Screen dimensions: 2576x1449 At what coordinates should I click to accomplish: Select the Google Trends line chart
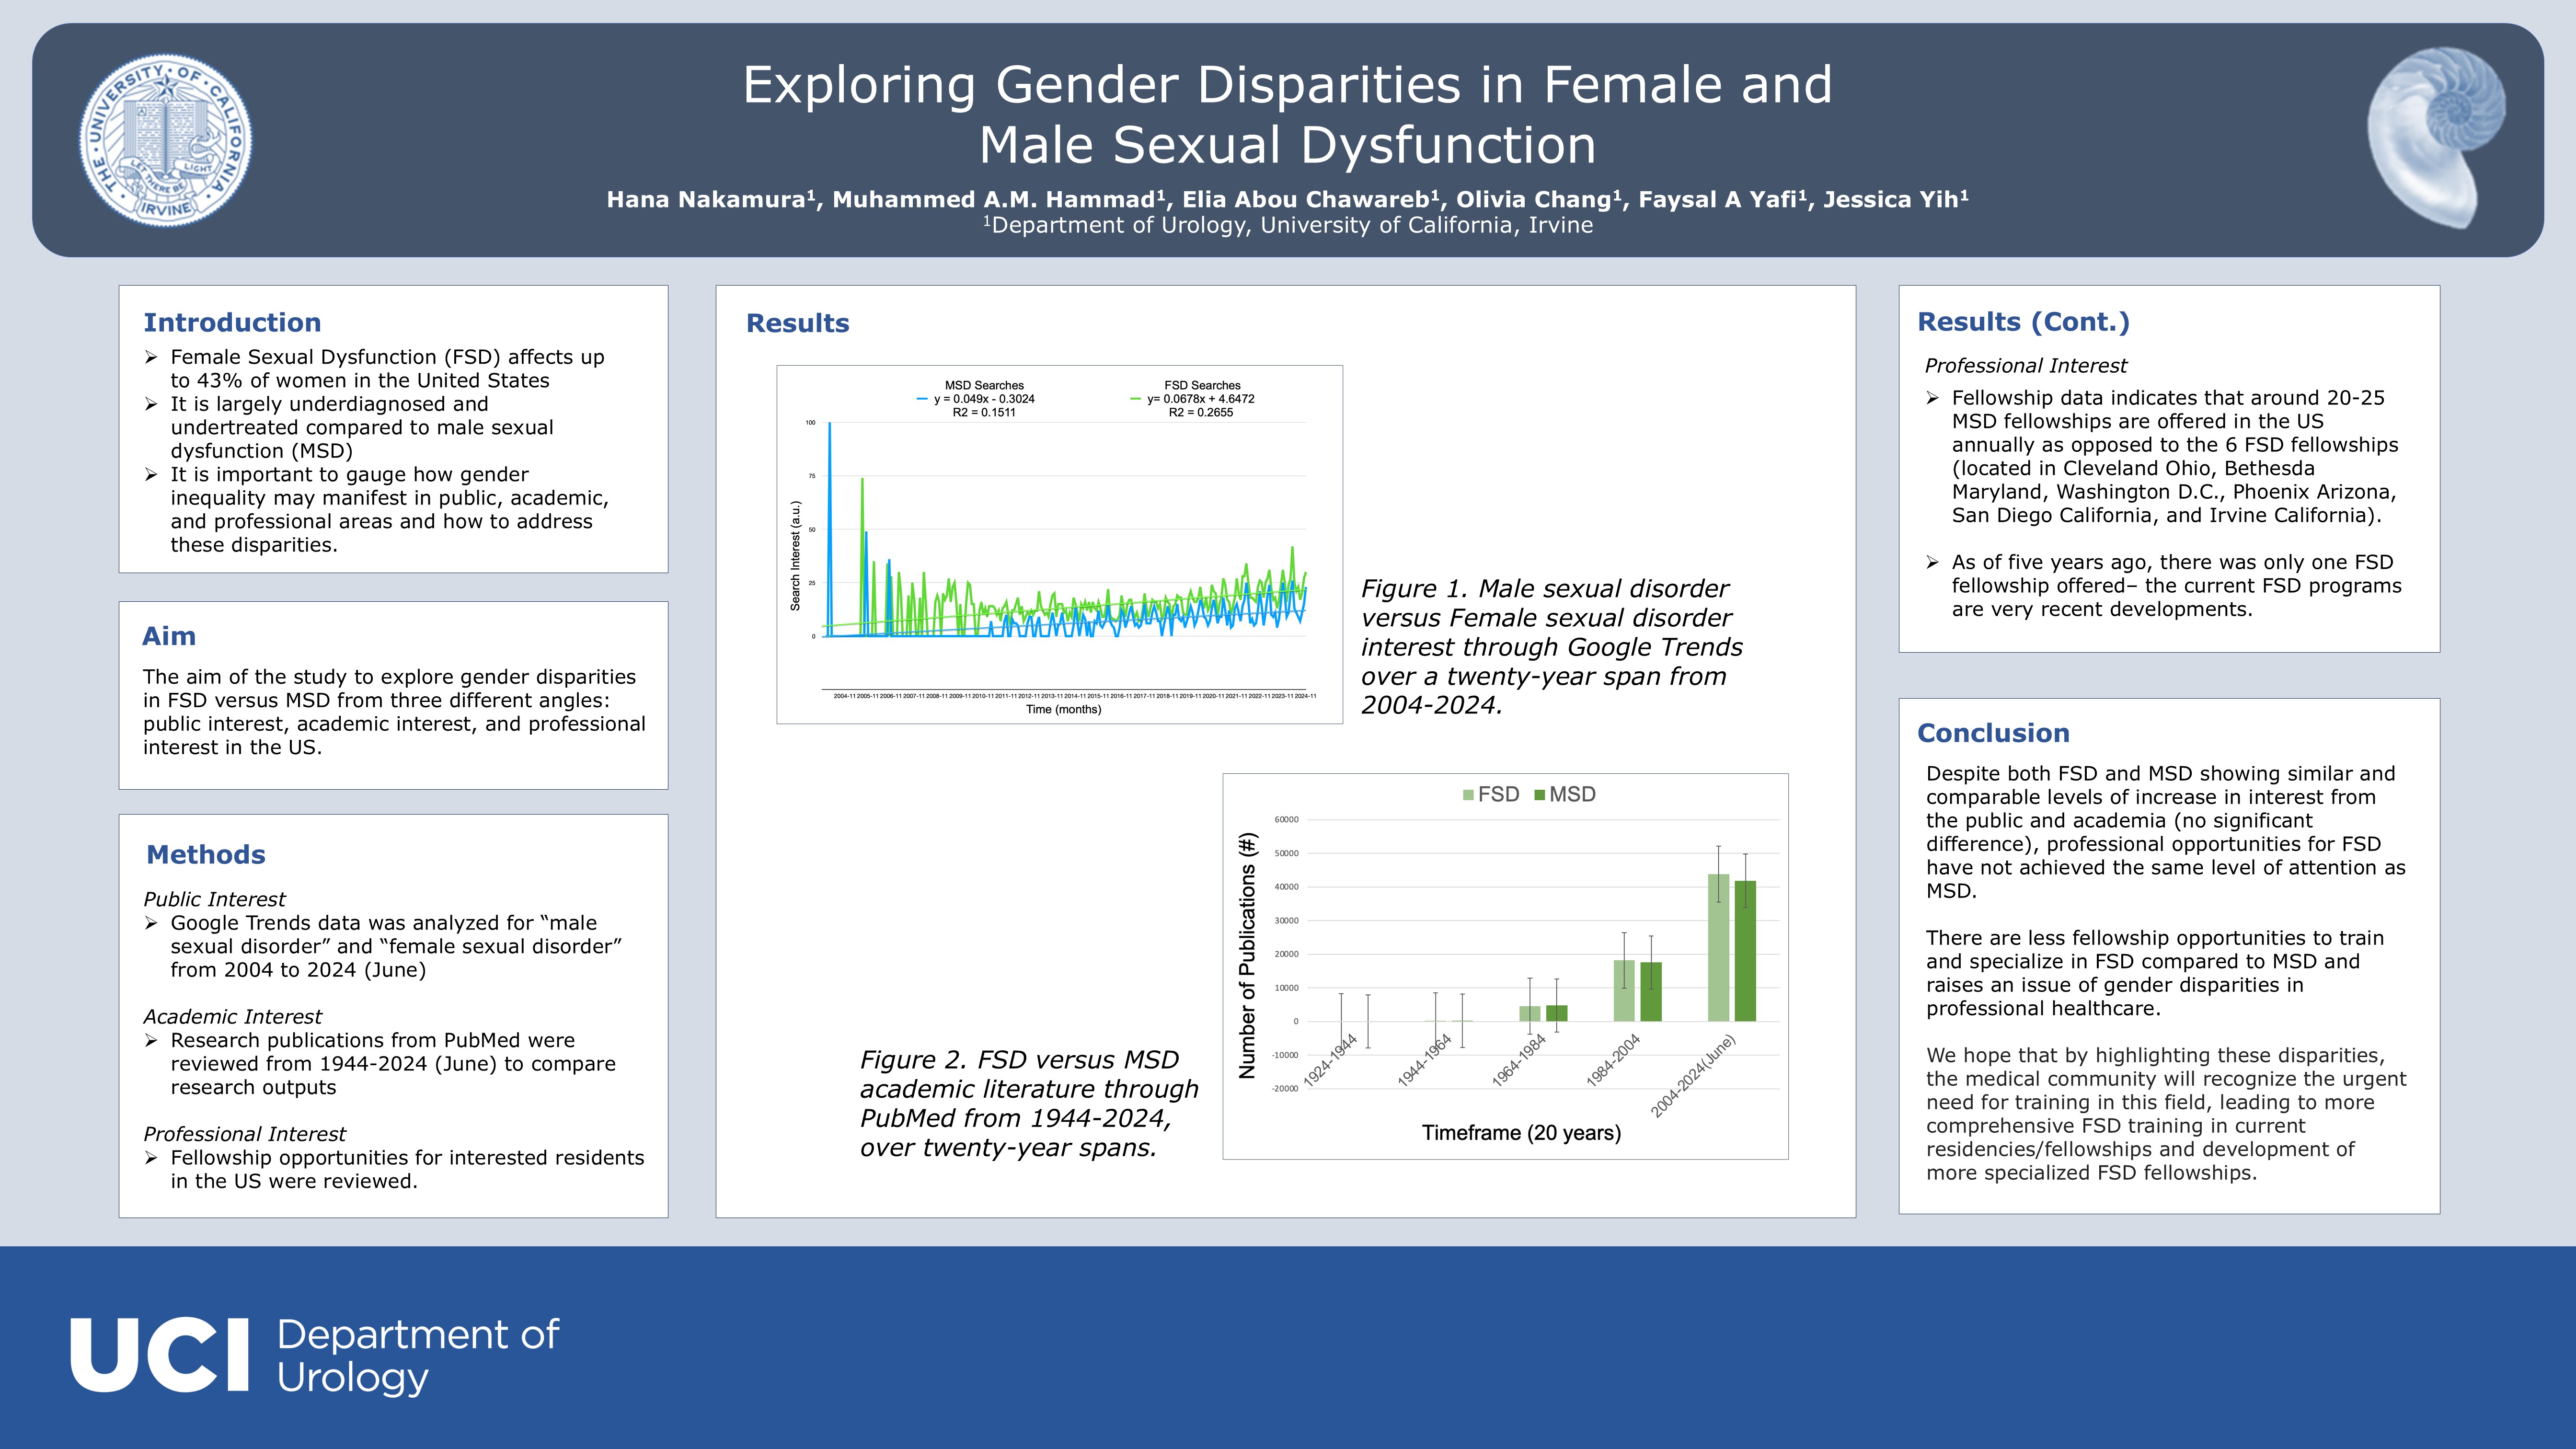[x=1059, y=544]
